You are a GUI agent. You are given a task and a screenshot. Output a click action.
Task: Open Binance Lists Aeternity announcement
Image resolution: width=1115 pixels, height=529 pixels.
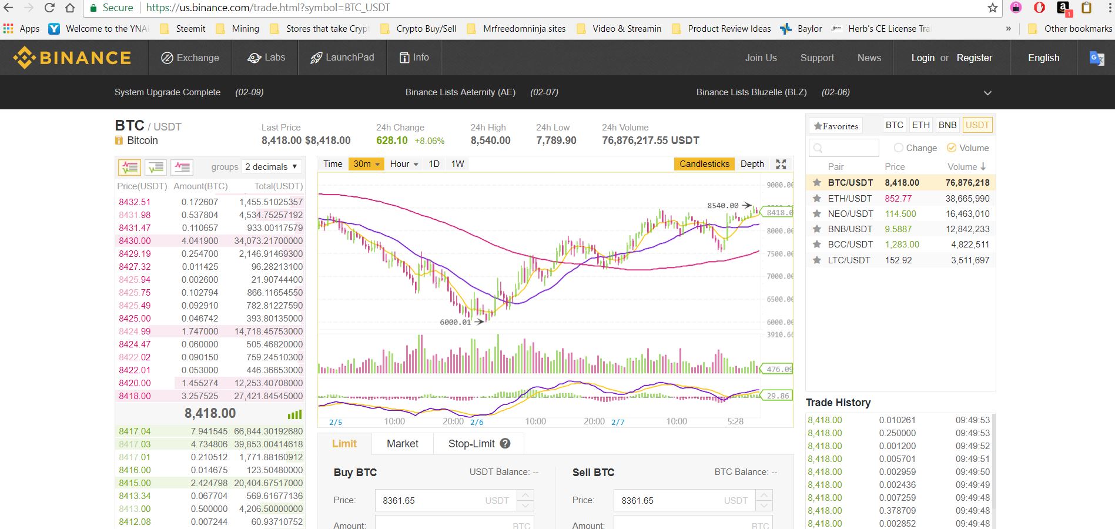pyautogui.click(x=460, y=92)
